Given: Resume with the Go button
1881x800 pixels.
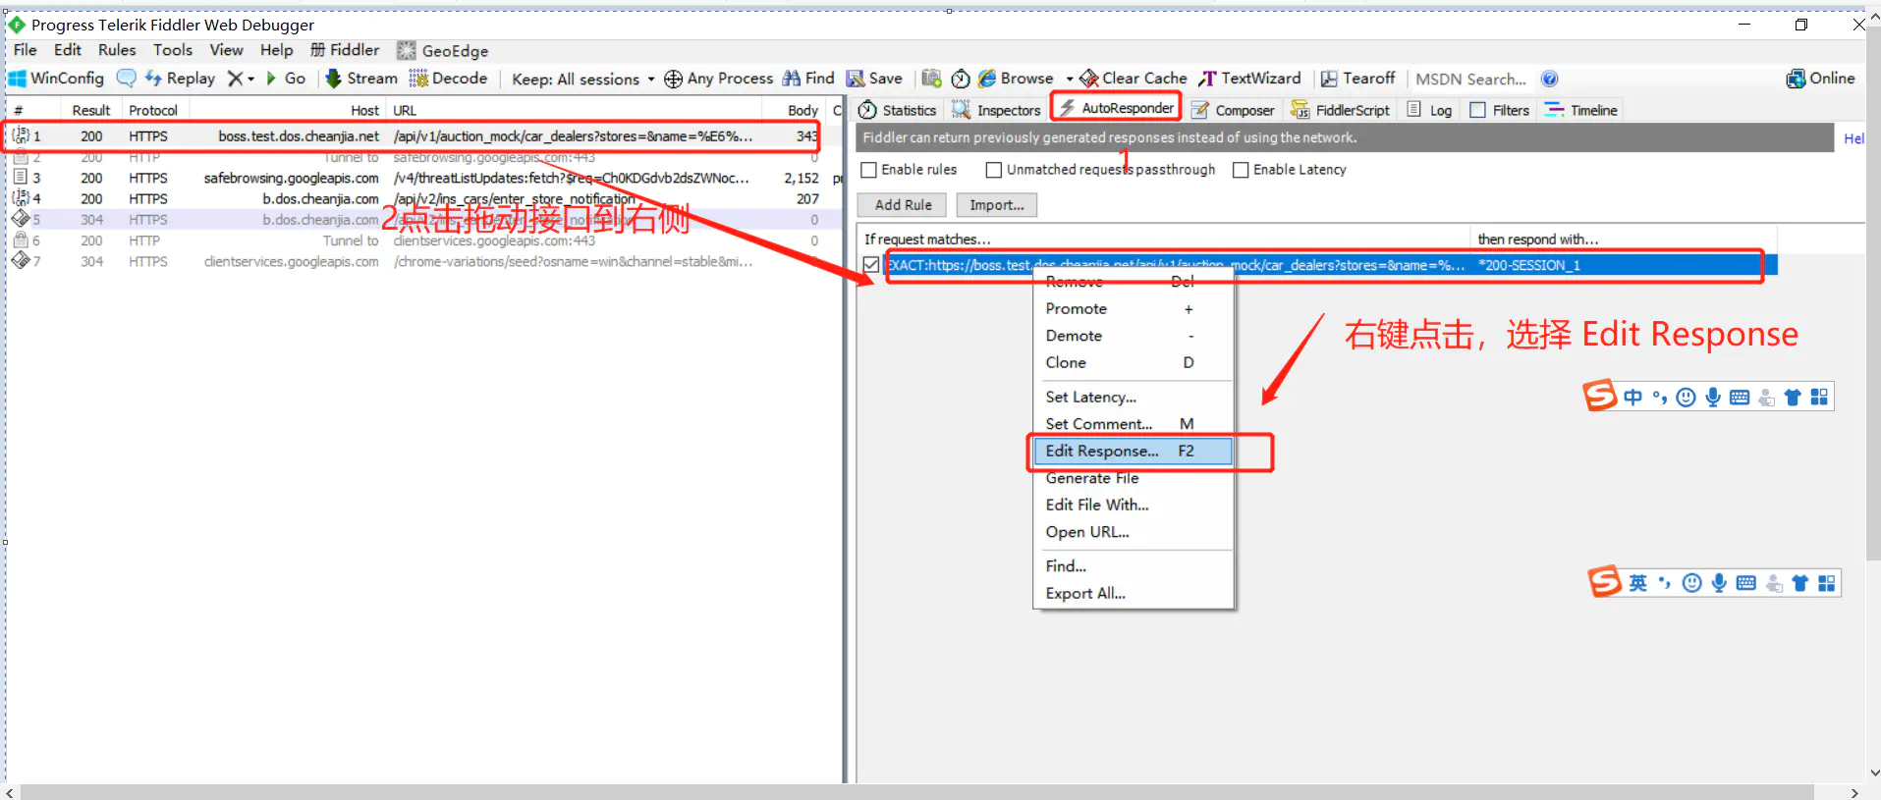Looking at the screenshot, I should [x=286, y=79].
